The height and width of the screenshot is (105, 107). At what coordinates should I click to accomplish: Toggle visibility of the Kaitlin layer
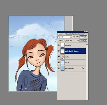click(x=59, y=57)
